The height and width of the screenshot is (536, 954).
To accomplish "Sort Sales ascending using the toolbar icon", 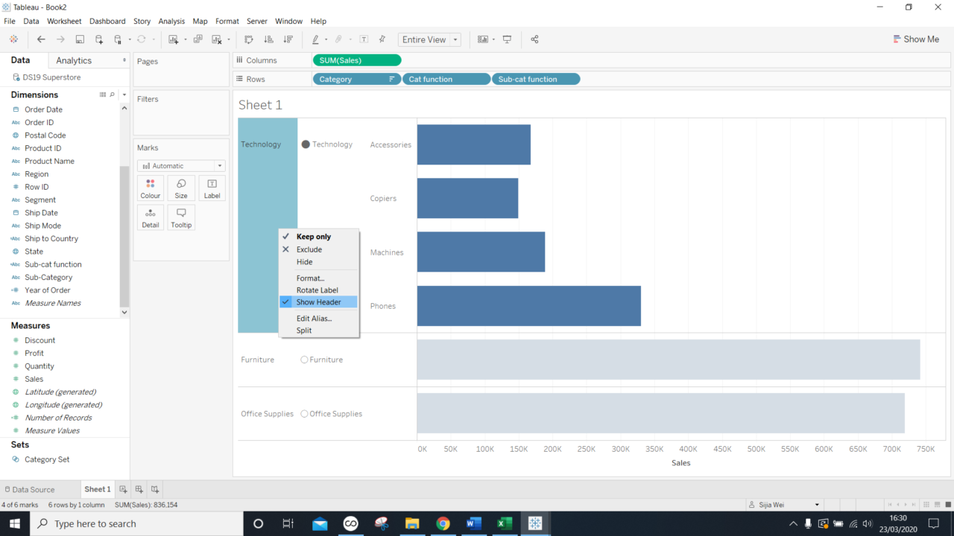I will (268, 39).
